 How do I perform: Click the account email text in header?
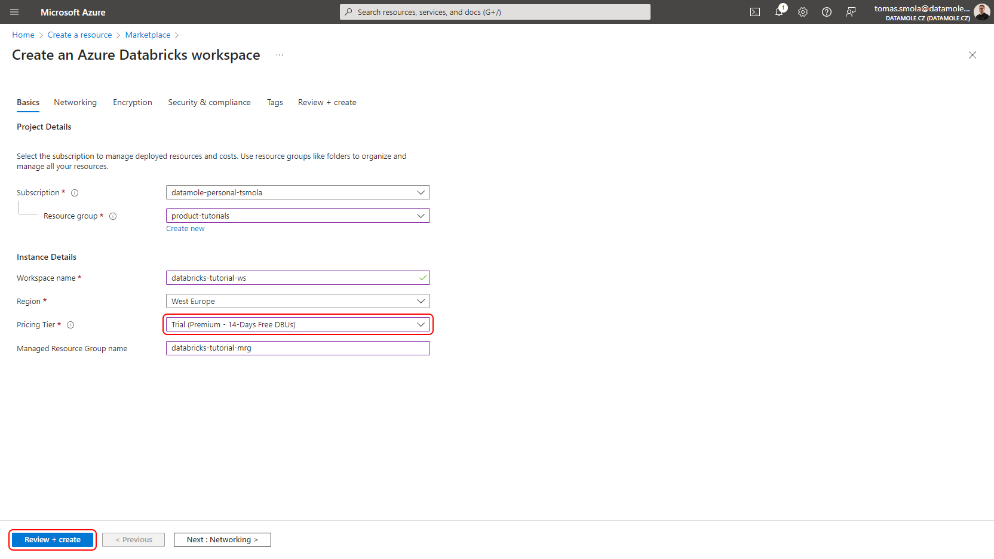(922, 8)
